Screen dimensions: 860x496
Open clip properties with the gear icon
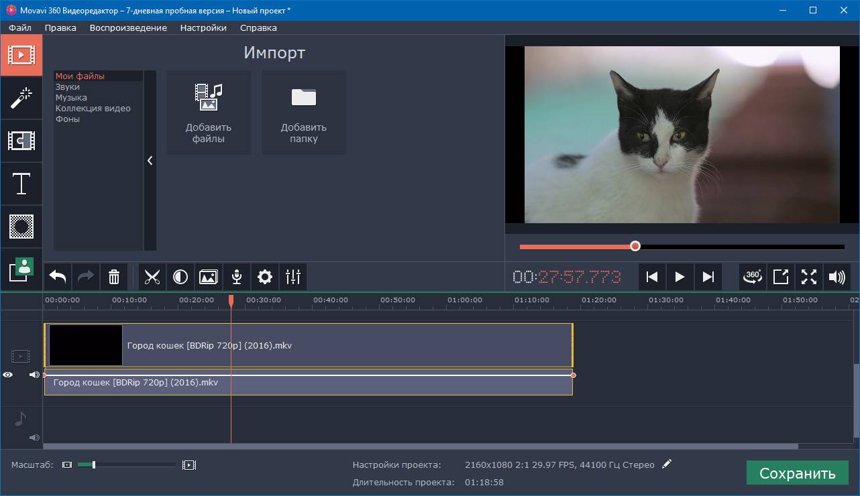click(x=265, y=277)
